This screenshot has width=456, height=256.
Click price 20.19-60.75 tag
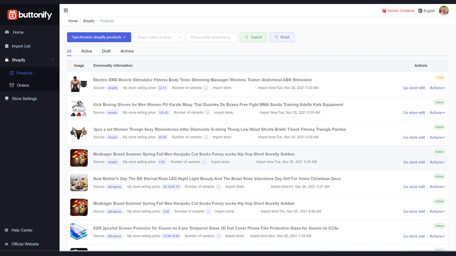[171, 187]
